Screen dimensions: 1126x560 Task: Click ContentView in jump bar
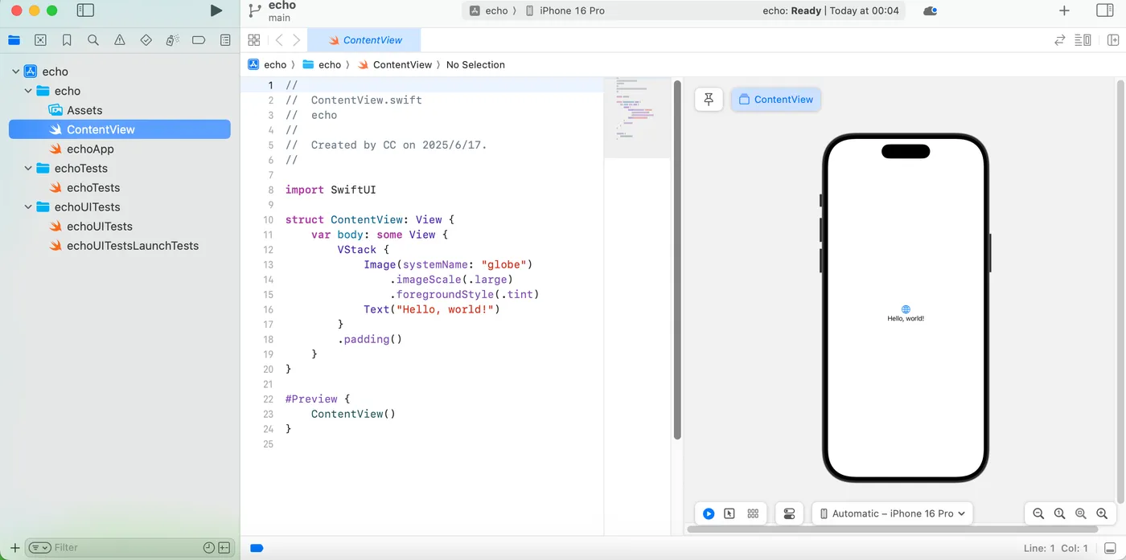[394, 64]
